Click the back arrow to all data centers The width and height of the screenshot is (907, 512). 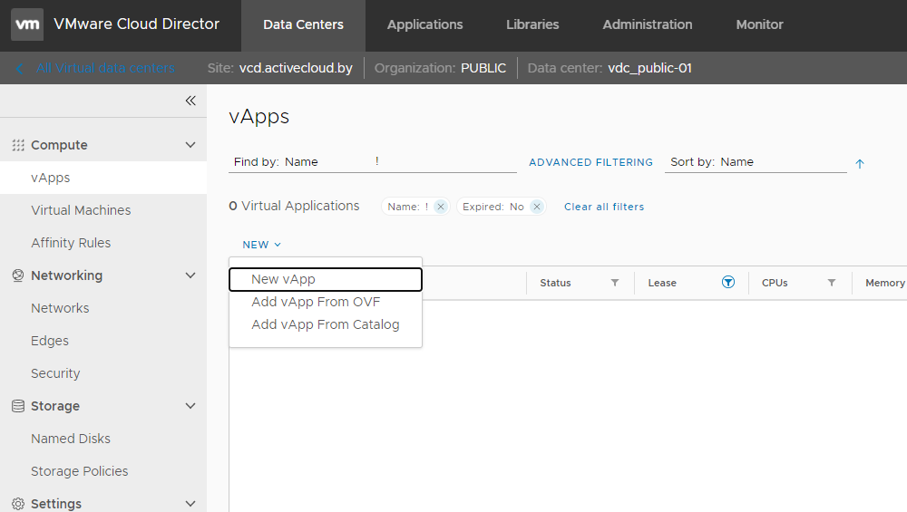click(20, 69)
